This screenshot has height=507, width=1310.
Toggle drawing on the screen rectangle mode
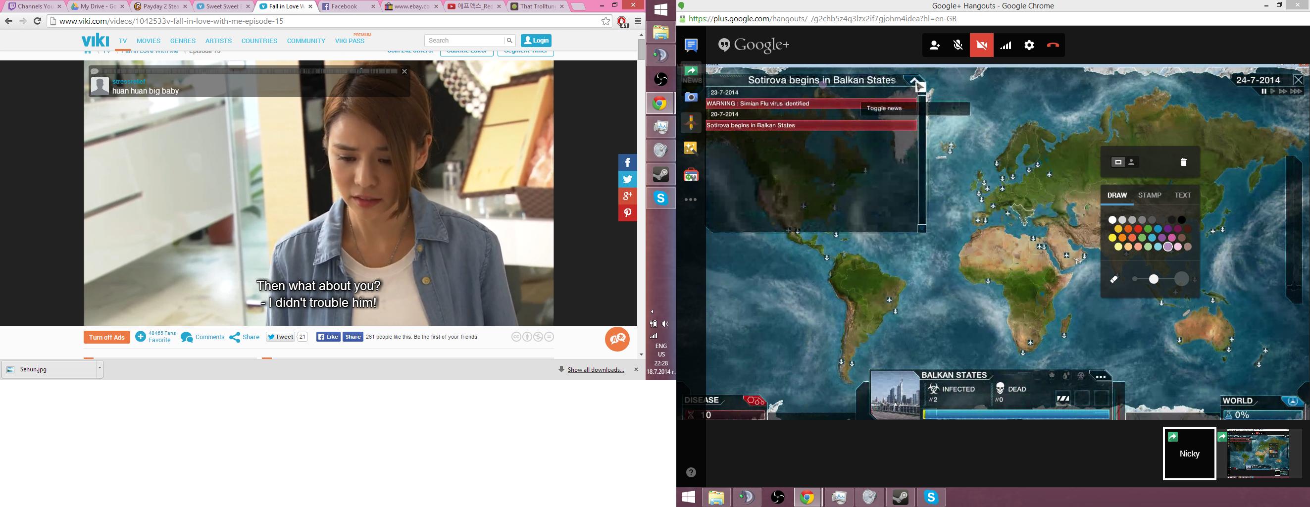(x=1118, y=162)
